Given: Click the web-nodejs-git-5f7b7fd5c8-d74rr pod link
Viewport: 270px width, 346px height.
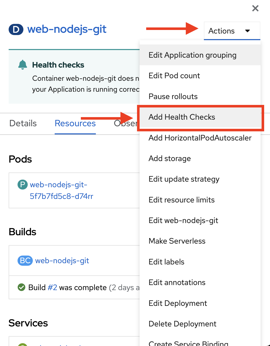Looking at the screenshot, I should [x=58, y=191].
